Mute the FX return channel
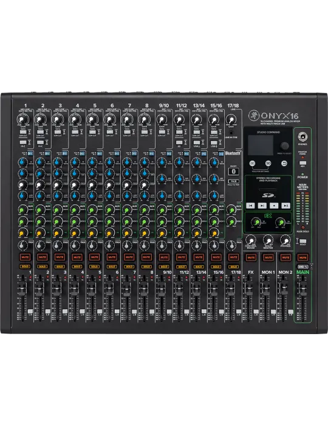The height and width of the screenshot is (426, 328). coord(251,257)
